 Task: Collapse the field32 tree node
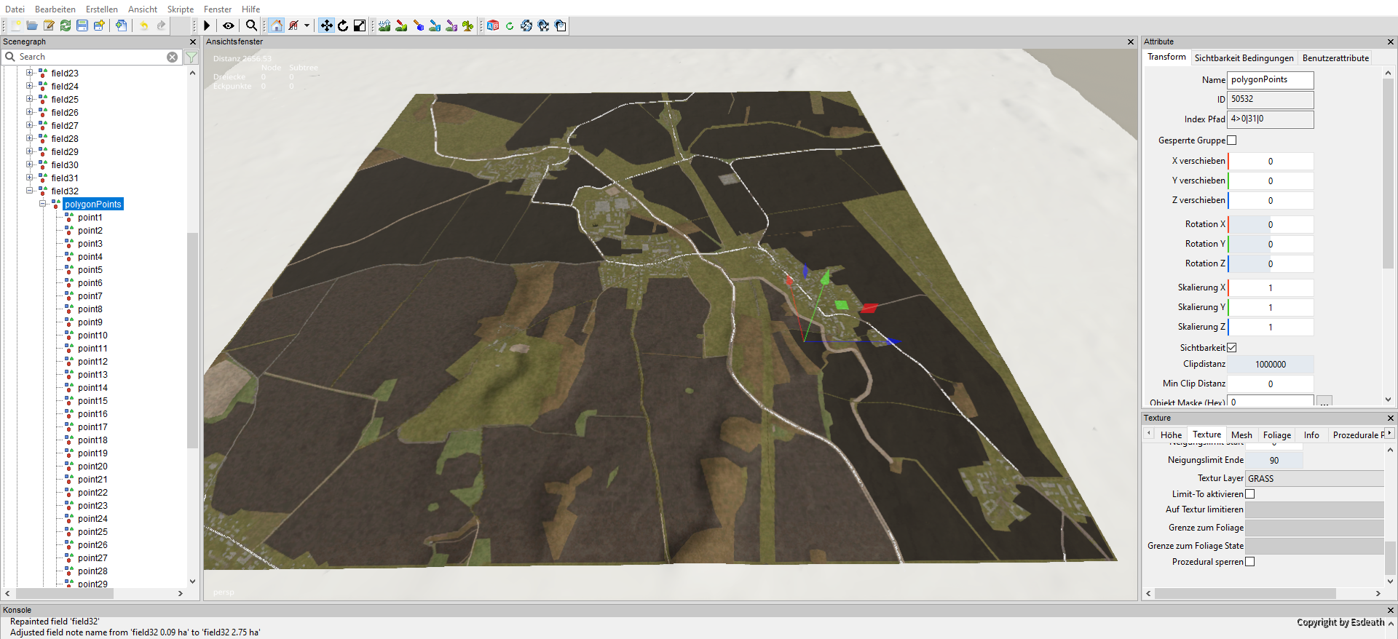tap(30, 191)
